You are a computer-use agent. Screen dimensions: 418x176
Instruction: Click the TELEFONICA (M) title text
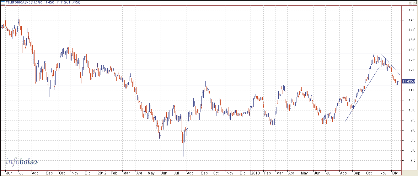pos(18,3)
